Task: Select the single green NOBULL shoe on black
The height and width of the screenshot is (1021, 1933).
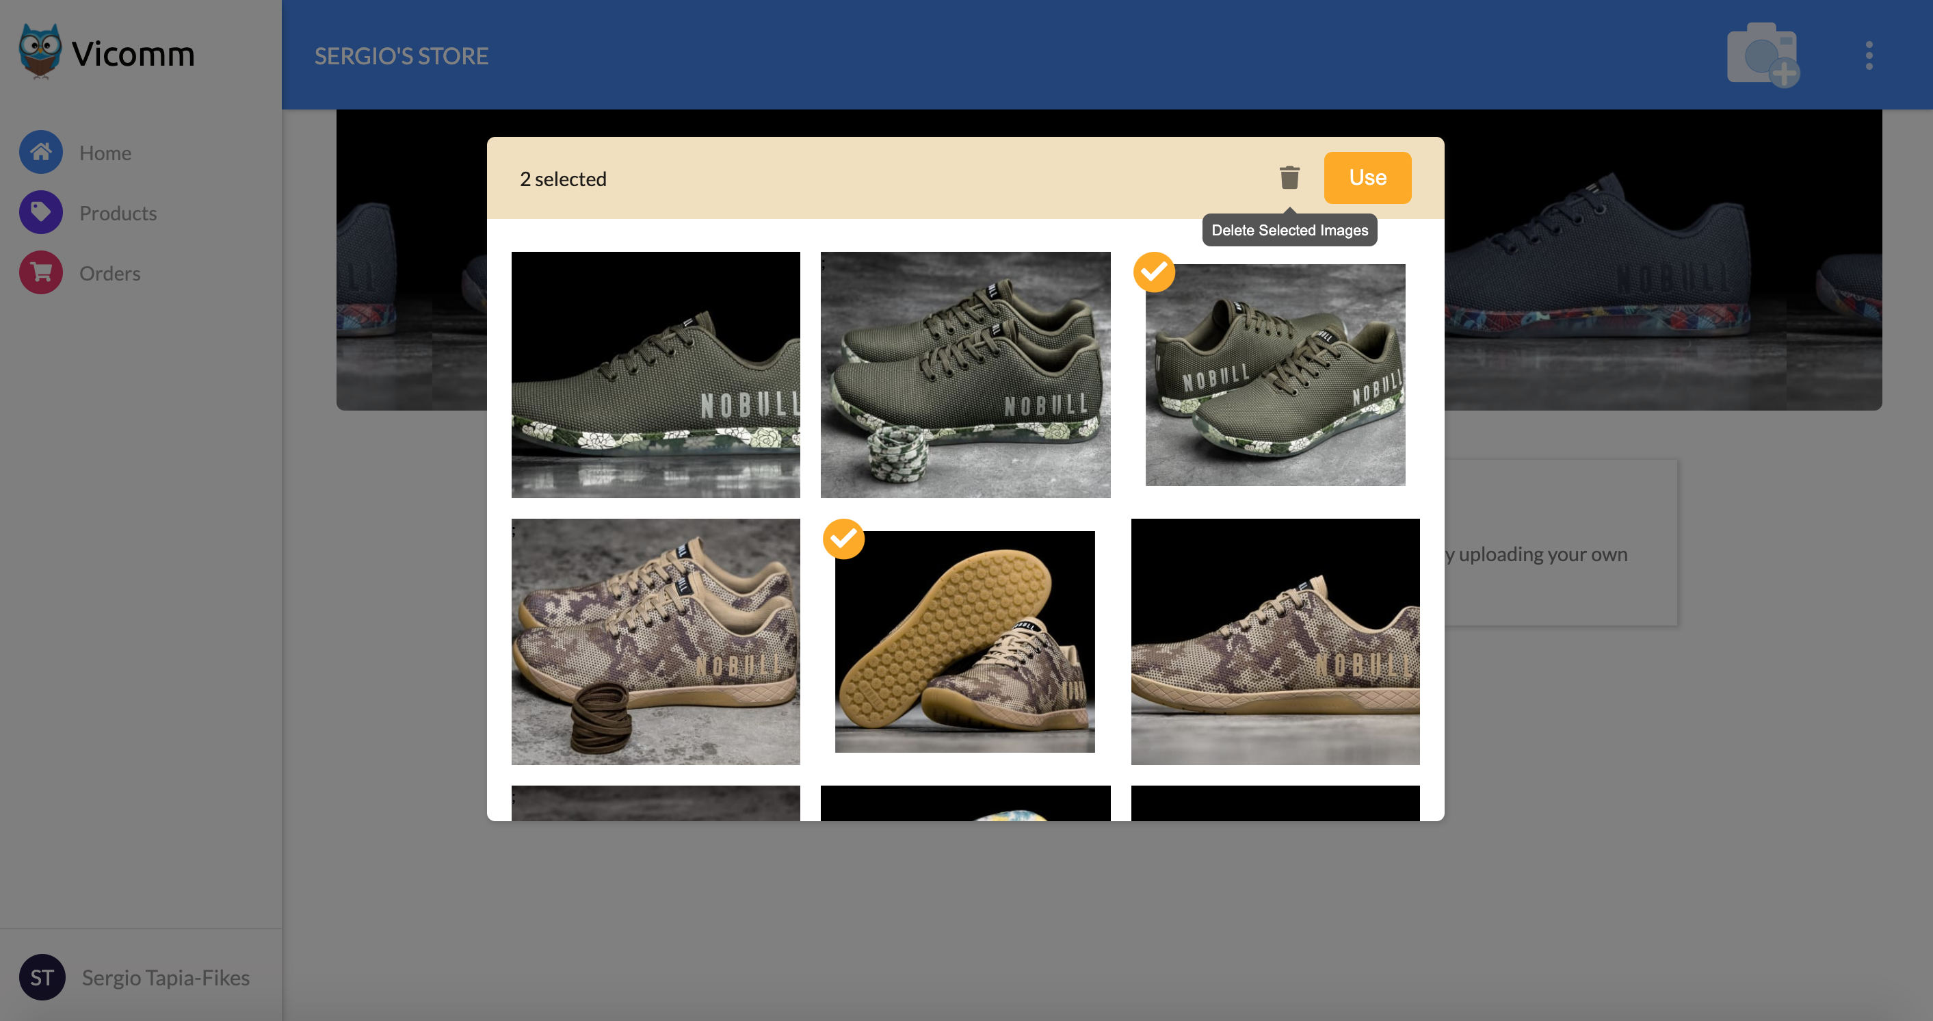Action: [655, 374]
